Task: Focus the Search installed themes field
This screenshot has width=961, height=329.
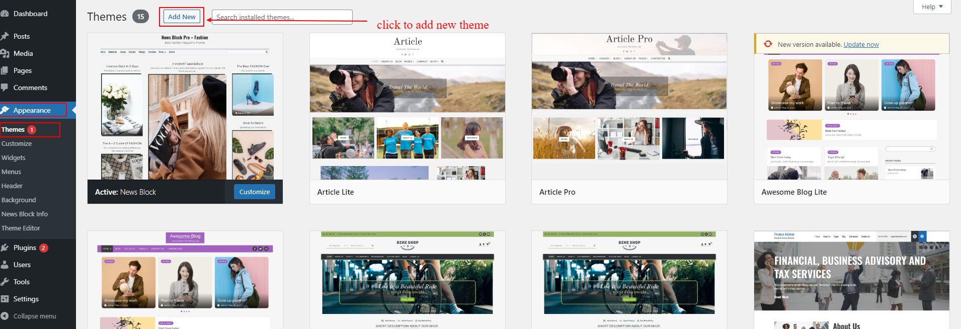Action: click(282, 17)
